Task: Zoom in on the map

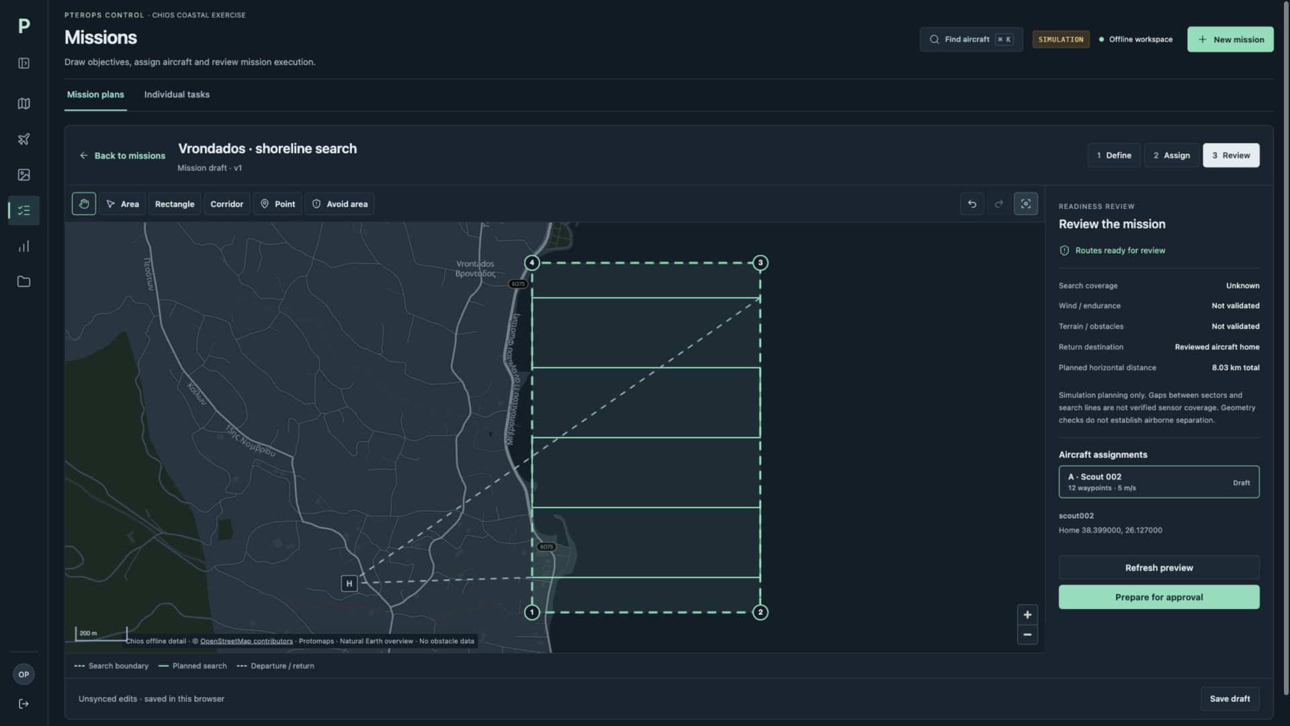Action: (1027, 614)
